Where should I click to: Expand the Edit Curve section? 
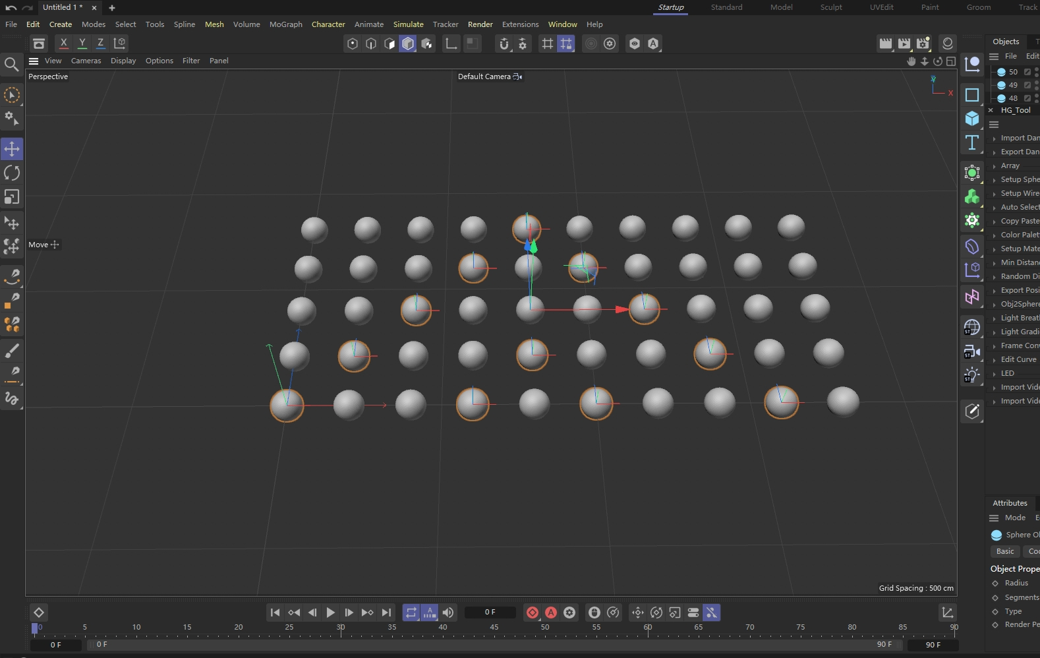click(995, 360)
